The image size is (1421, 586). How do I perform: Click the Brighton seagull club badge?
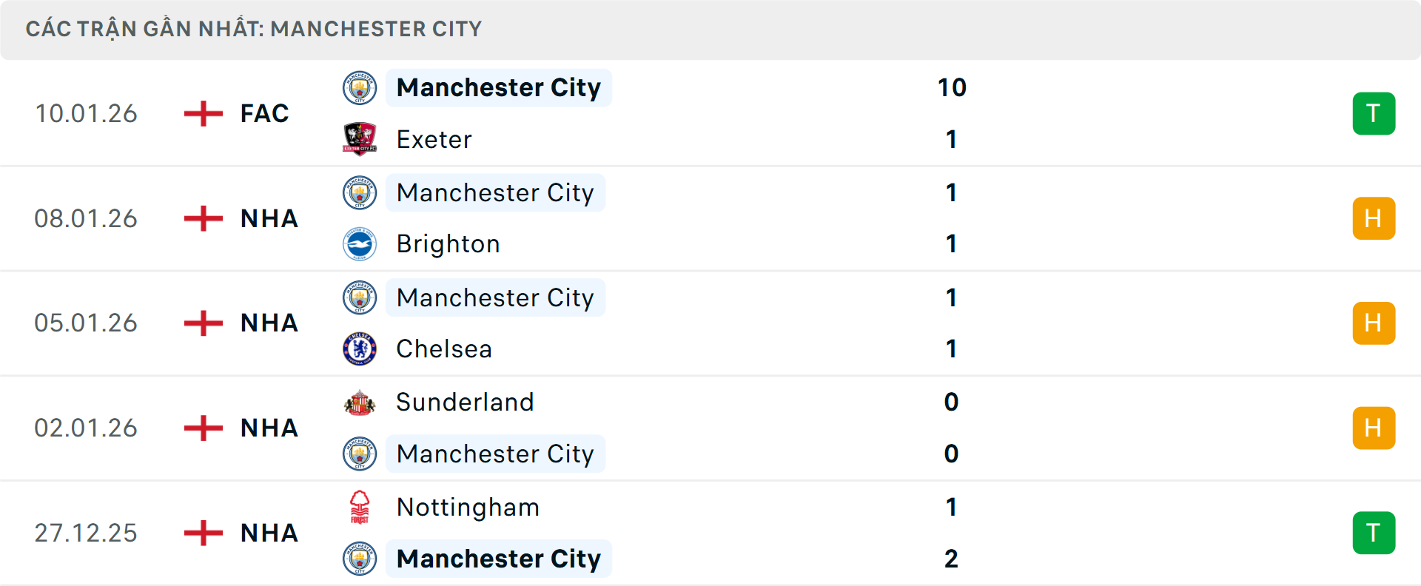click(x=360, y=244)
